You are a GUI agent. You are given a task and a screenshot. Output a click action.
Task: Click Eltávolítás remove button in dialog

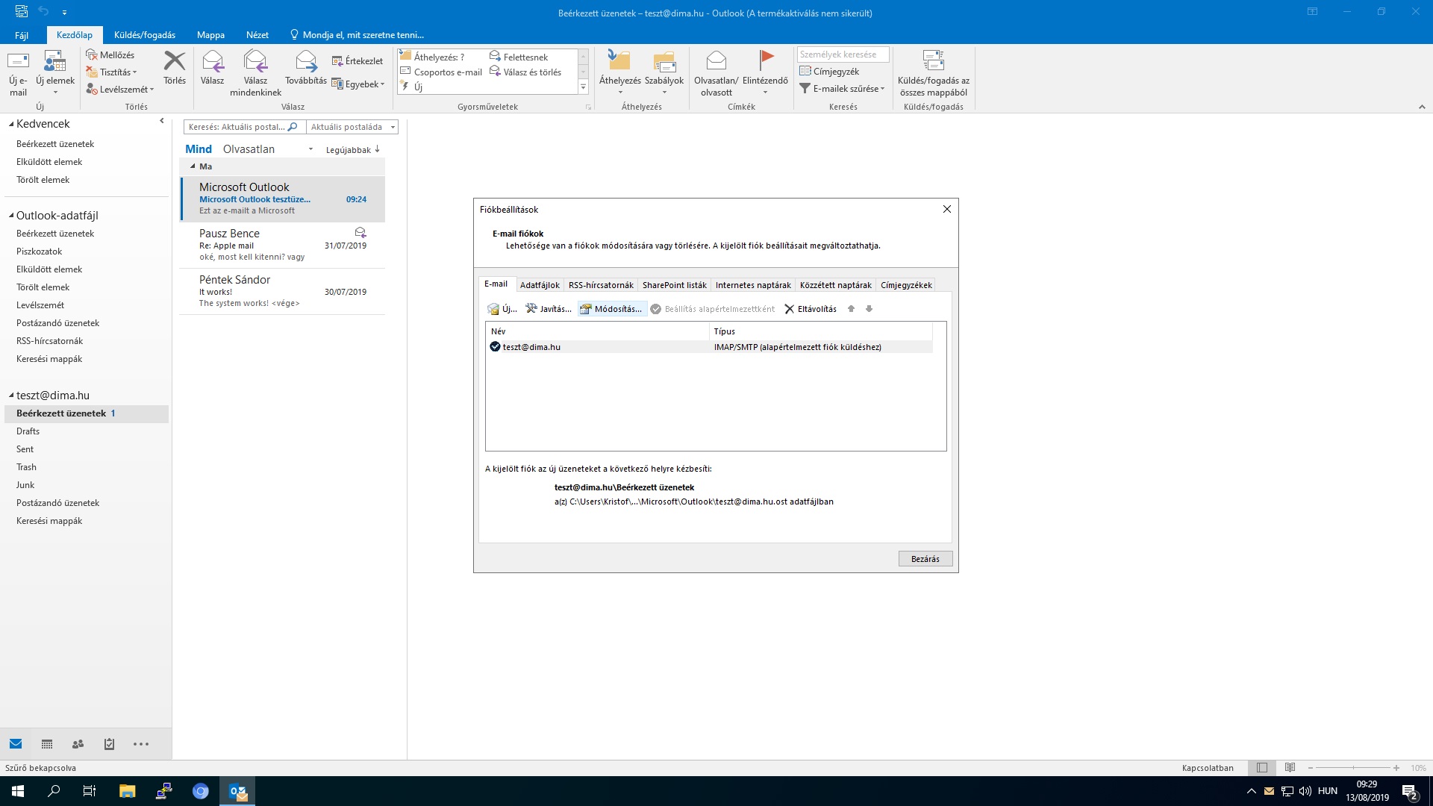click(811, 309)
